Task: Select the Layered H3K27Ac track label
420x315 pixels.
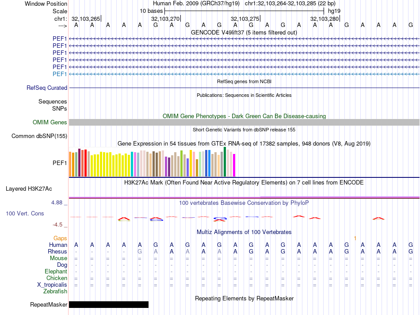Action: click(x=29, y=189)
